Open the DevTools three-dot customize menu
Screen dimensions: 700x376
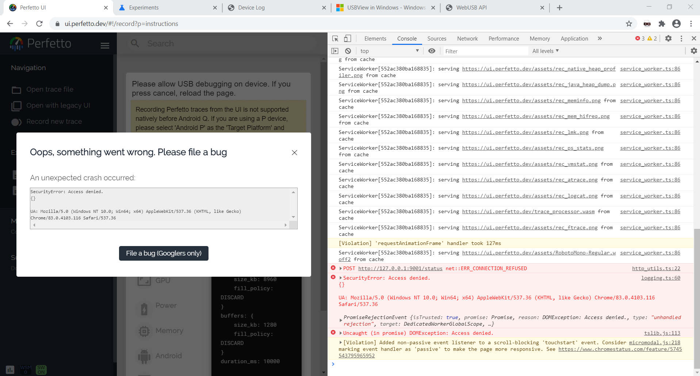pyautogui.click(x=681, y=38)
